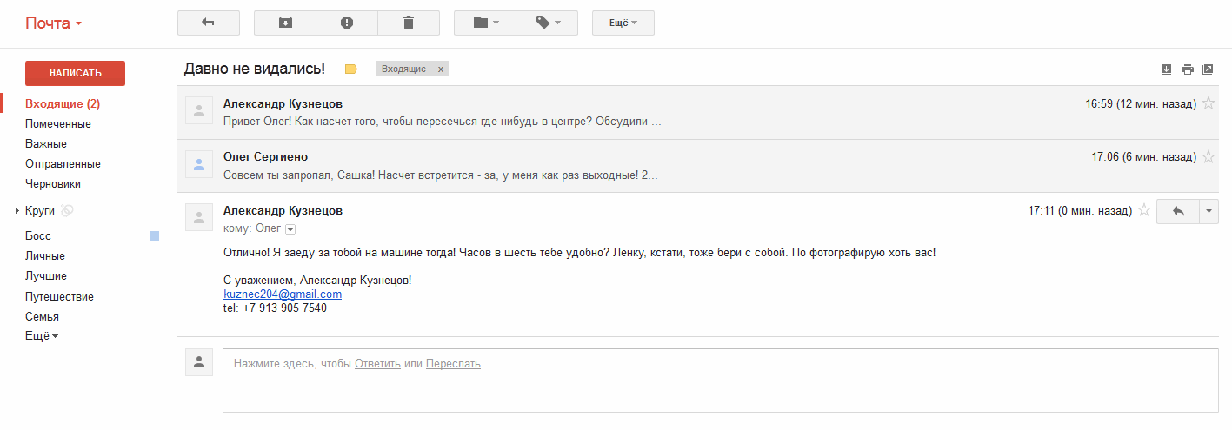The image size is (1232, 430).
Task: Open conversation in new window icon
Action: point(1208,69)
